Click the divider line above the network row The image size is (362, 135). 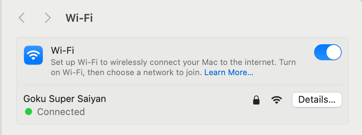182,85
